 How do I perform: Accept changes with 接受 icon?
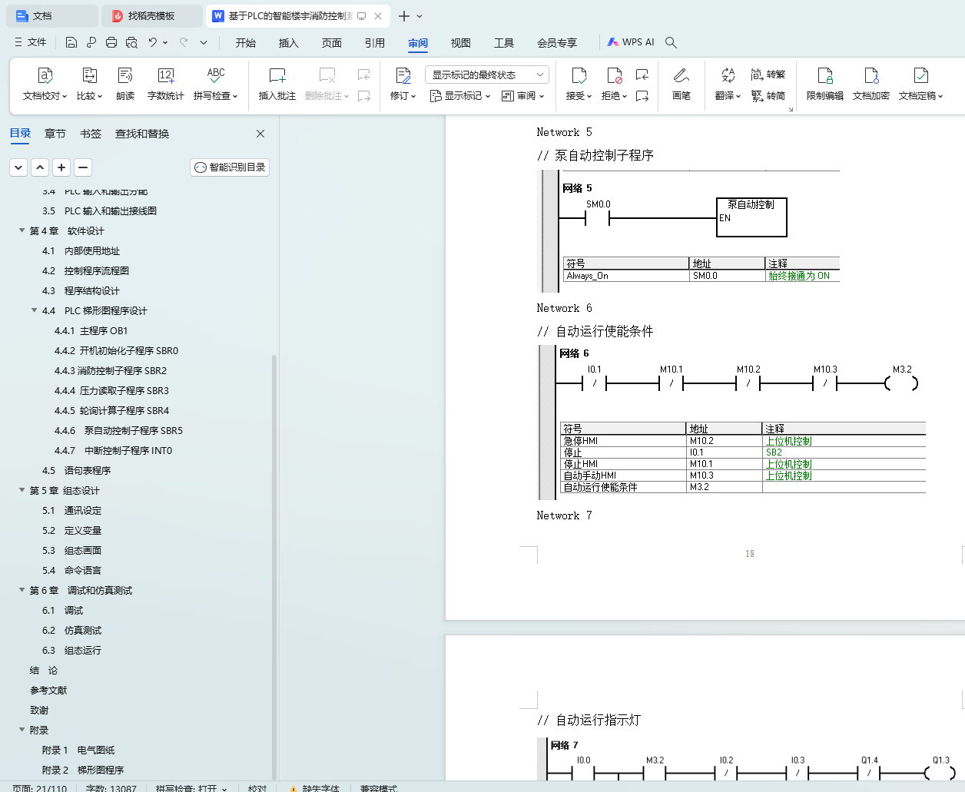coord(579,75)
